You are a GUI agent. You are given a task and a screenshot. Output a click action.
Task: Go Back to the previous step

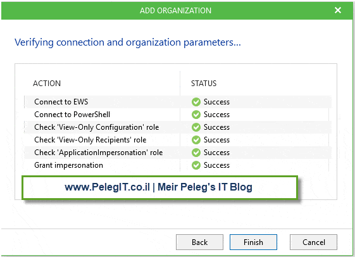(x=199, y=242)
